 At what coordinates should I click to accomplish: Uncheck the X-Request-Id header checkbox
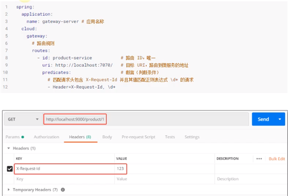point(10,169)
